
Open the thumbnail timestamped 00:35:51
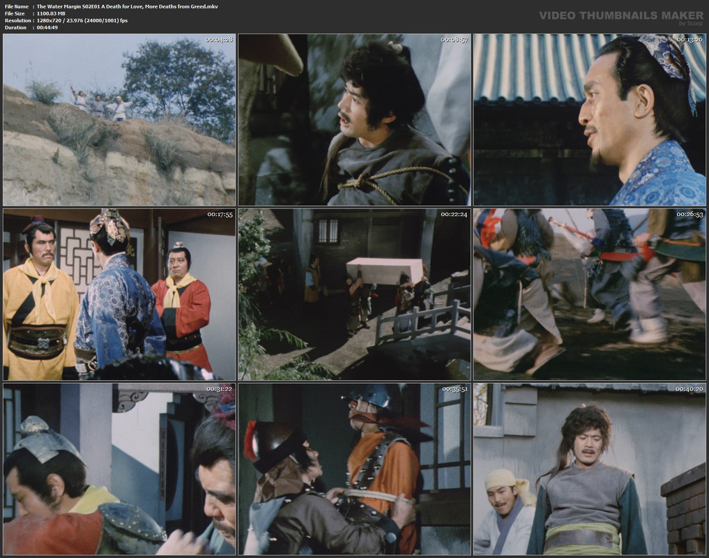coord(354,469)
